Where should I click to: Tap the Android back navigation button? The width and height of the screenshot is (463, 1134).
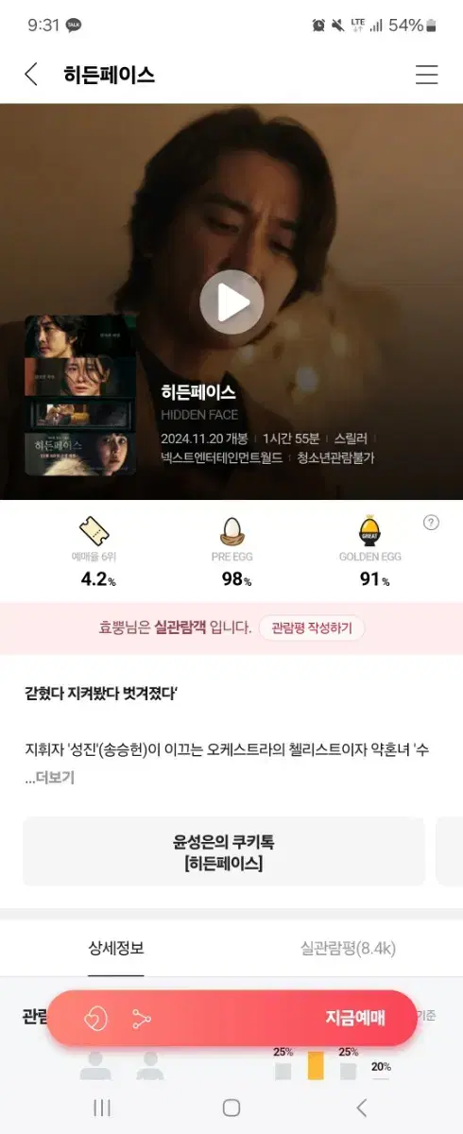[x=361, y=1108]
